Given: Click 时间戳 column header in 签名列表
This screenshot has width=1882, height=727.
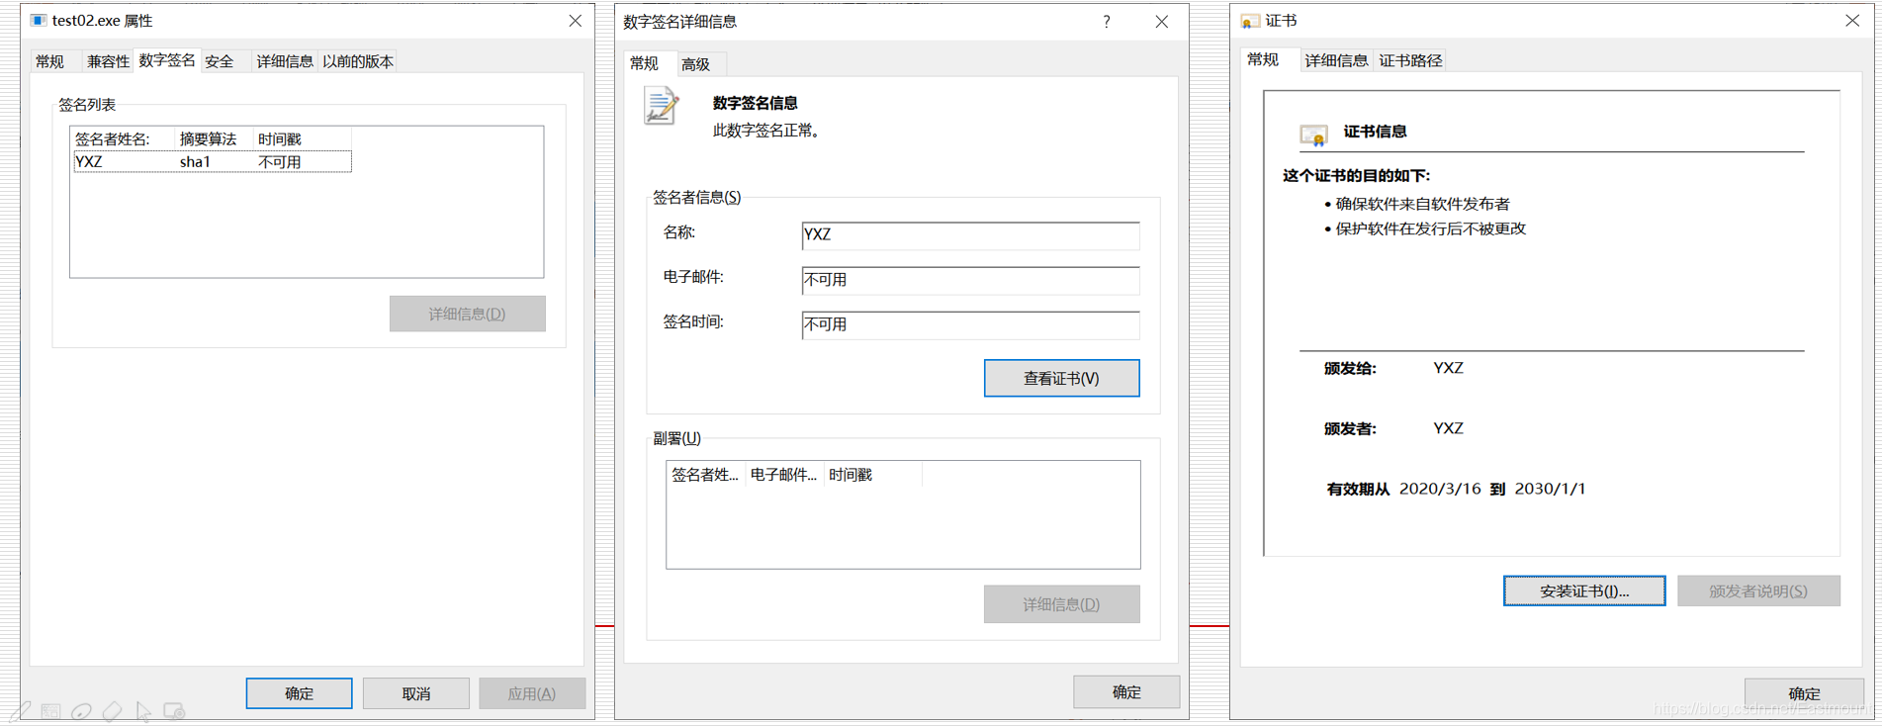Looking at the screenshot, I should [302, 139].
